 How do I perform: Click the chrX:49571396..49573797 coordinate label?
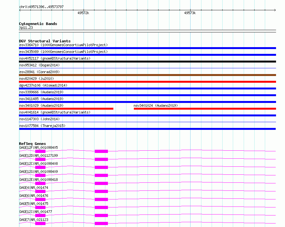point(41,7)
